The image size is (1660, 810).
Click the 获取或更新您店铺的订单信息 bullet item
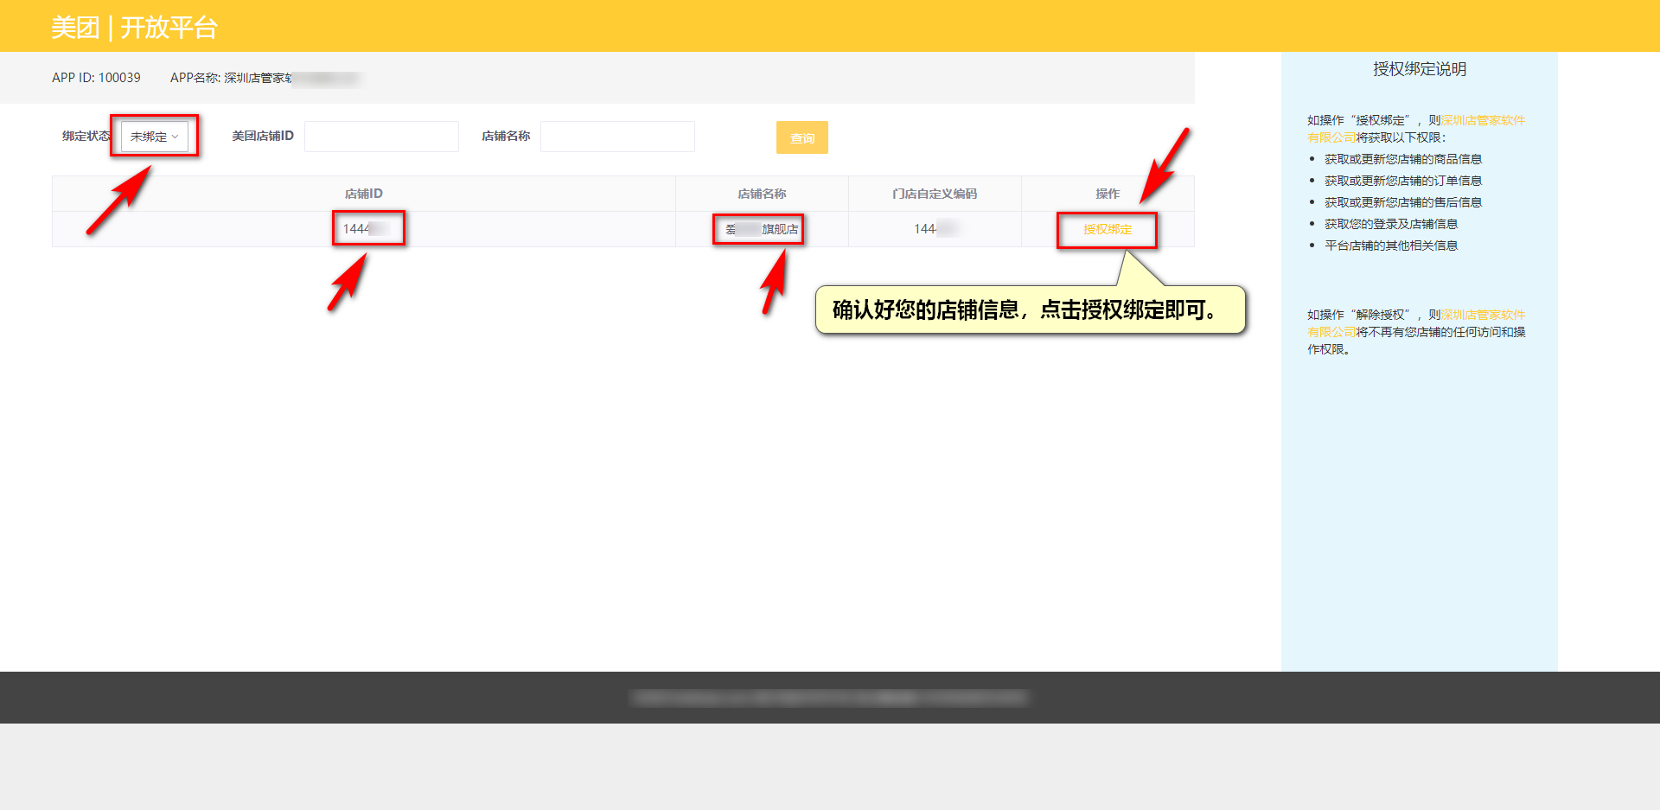1402,181
